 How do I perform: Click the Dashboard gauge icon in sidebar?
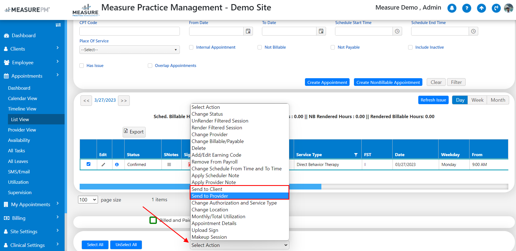point(7,36)
